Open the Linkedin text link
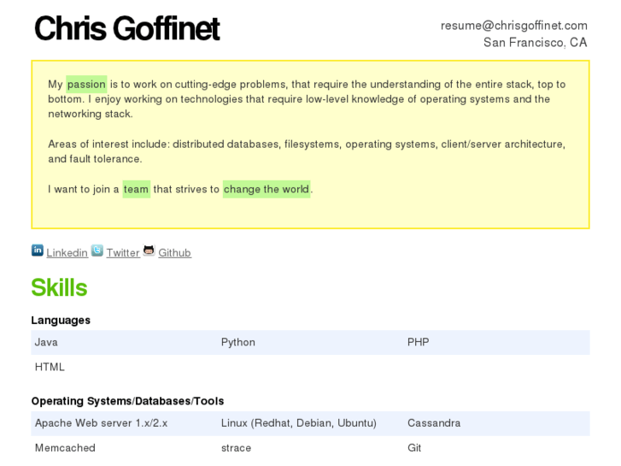Viewport: 621px width, 466px height. point(67,253)
